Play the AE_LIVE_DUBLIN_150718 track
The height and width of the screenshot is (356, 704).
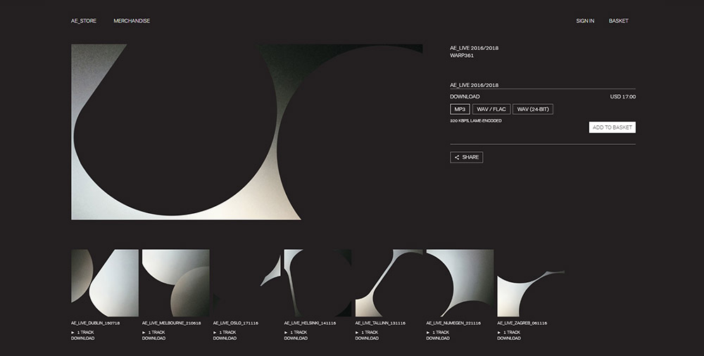coord(73,332)
